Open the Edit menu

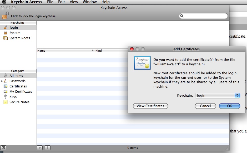point(62,2)
